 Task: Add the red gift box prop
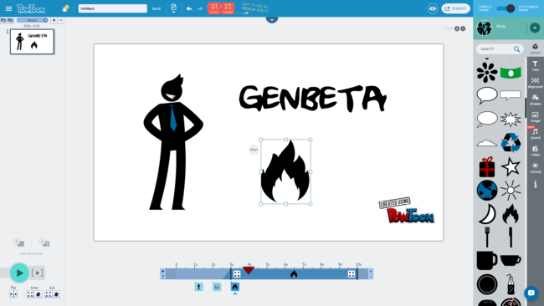click(487, 167)
